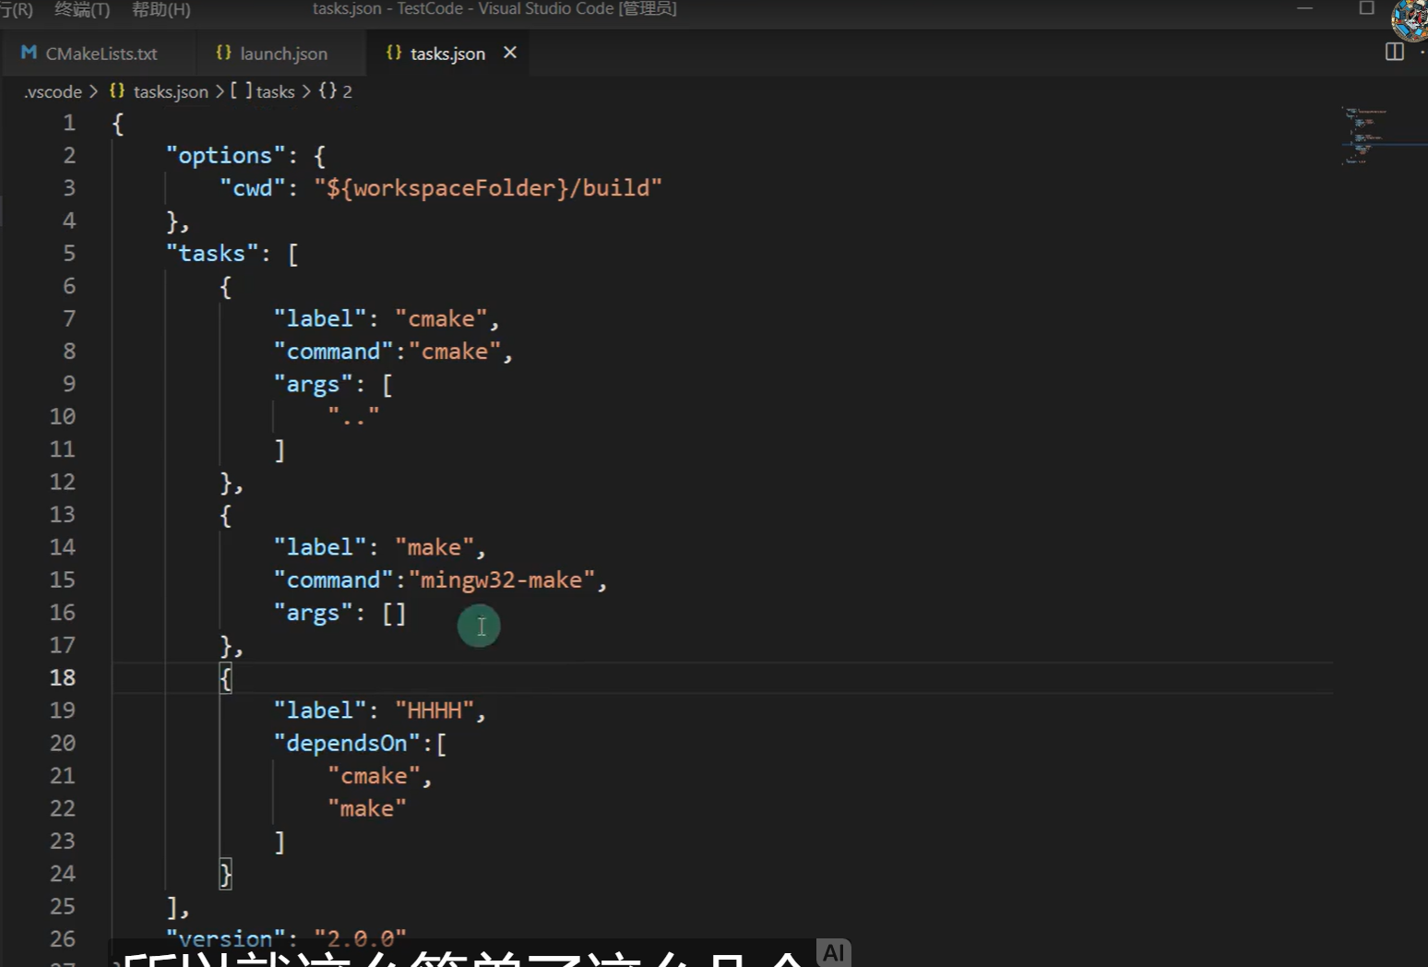This screenshot has height=967, width=1428.
Task: Click the "args" key on line 9
Action: (x=313, y=384)
